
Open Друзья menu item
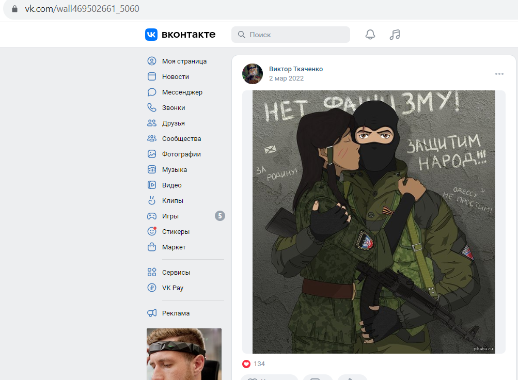point(174,123)
